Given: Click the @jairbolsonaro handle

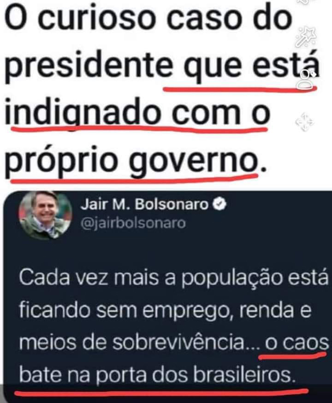Looking at the screenshot, I should point(133,224).
